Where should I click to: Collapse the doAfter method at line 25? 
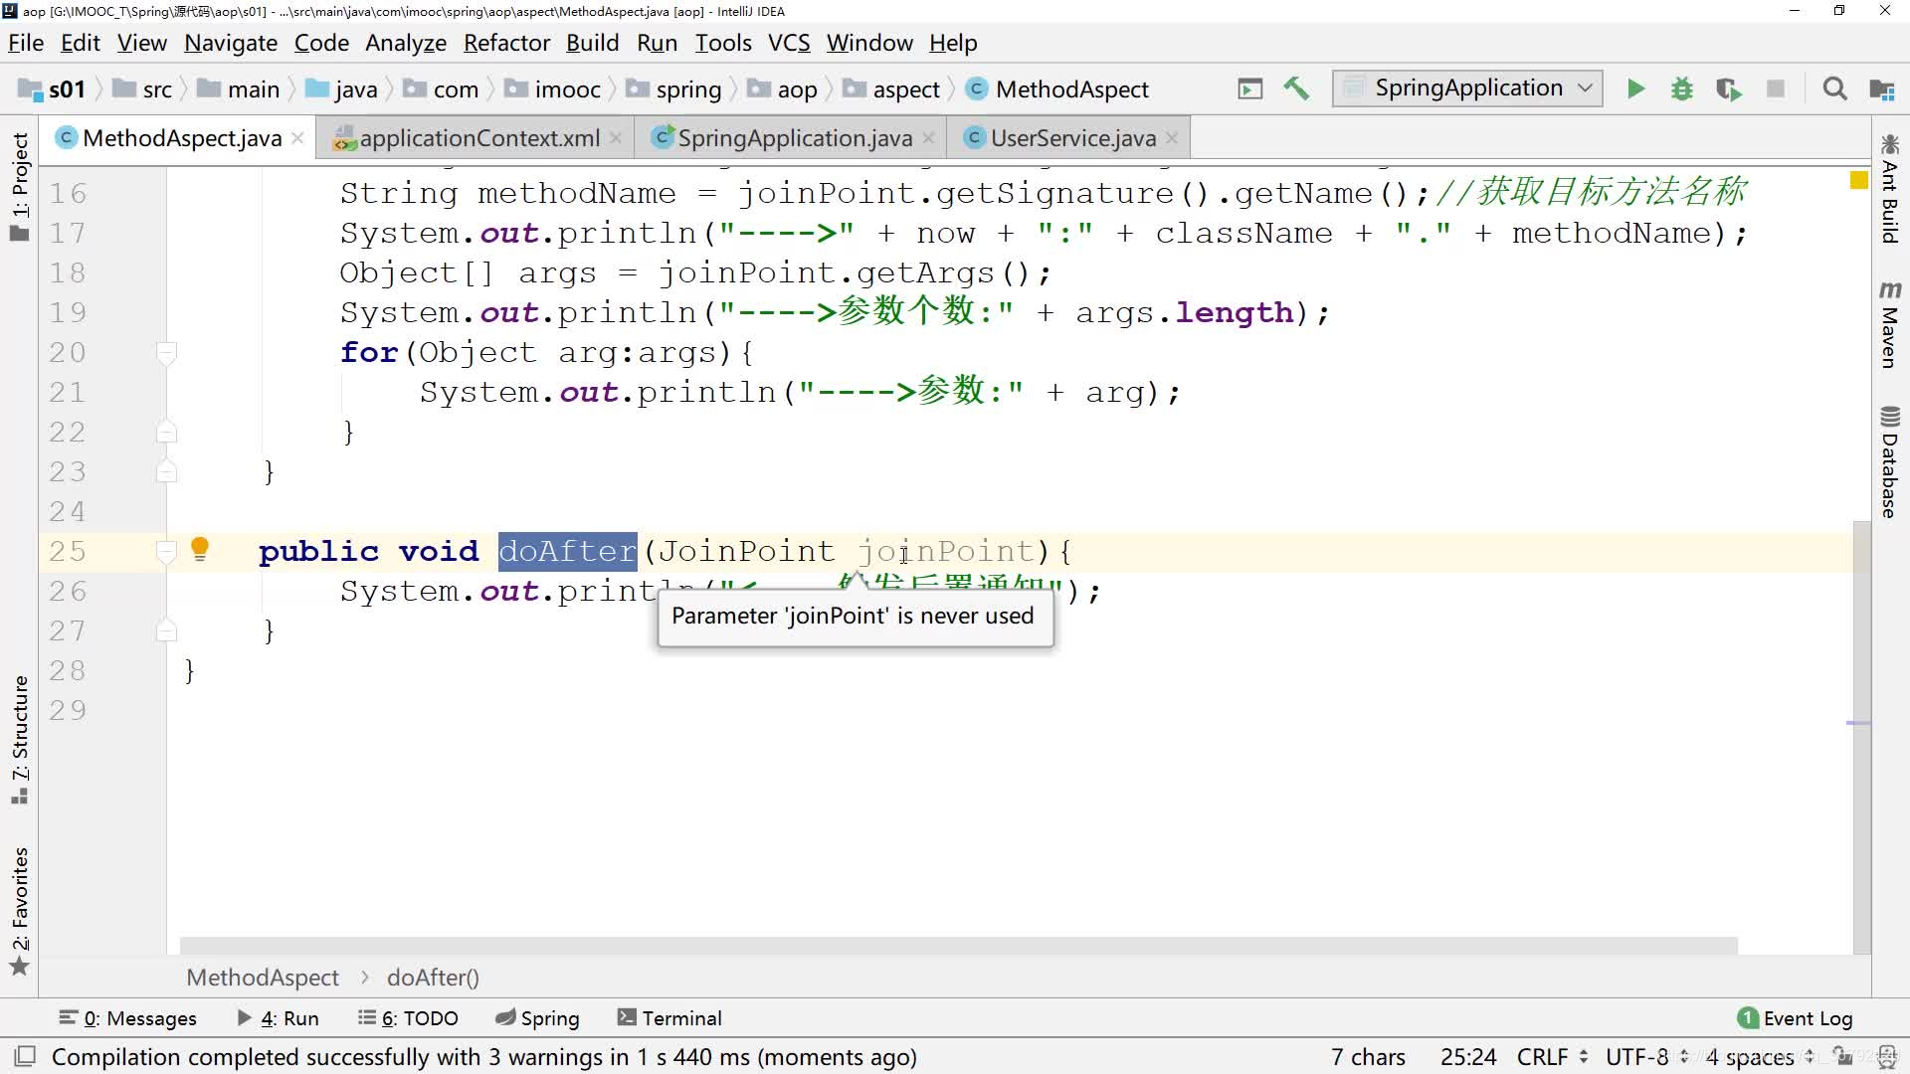pos(167,551)
